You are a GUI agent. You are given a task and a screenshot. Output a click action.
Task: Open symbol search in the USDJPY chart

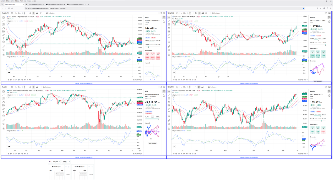(6, 13)
